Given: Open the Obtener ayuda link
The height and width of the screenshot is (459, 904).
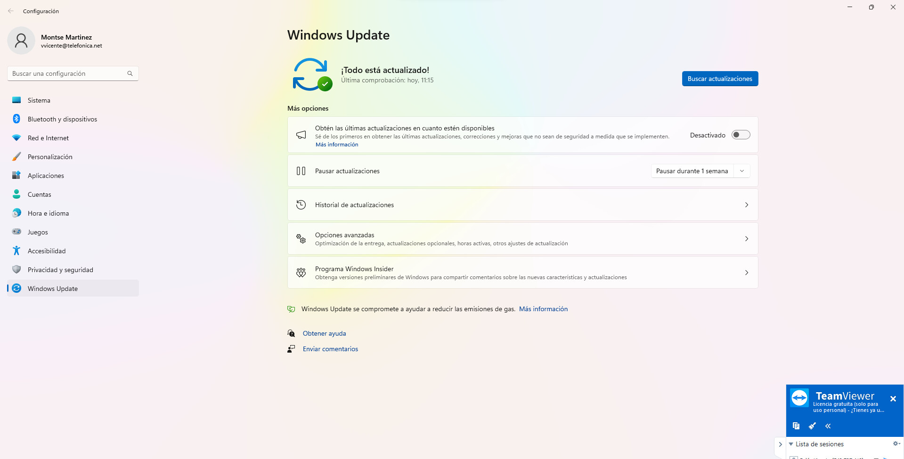Looking at the screenshot, I should [x=324, y=333].
